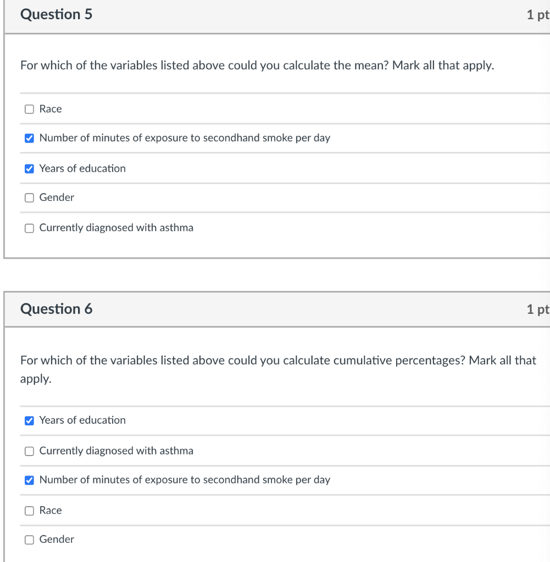
Task: Click the Race answer label in Question 5
Action: click(x=49, y=109)
